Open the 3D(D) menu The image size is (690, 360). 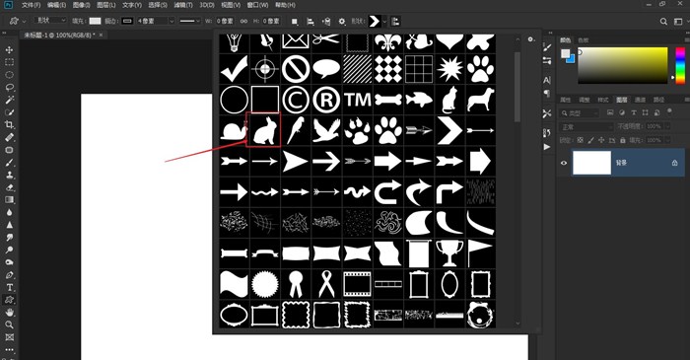coord(207,5)
